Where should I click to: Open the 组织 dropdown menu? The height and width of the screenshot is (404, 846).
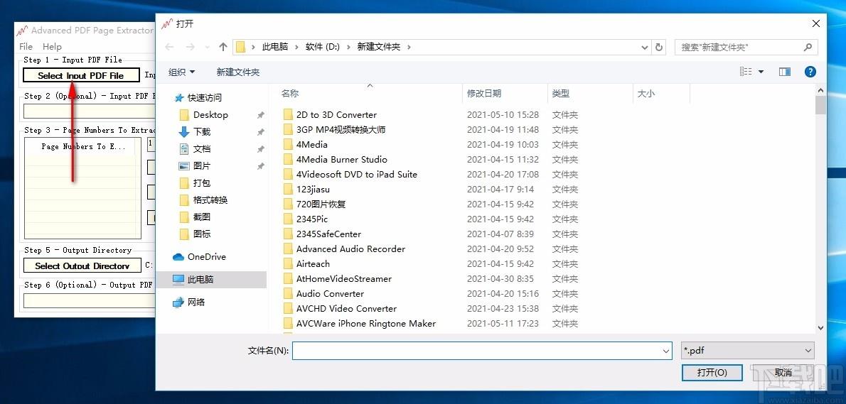[x=182, y=72]
